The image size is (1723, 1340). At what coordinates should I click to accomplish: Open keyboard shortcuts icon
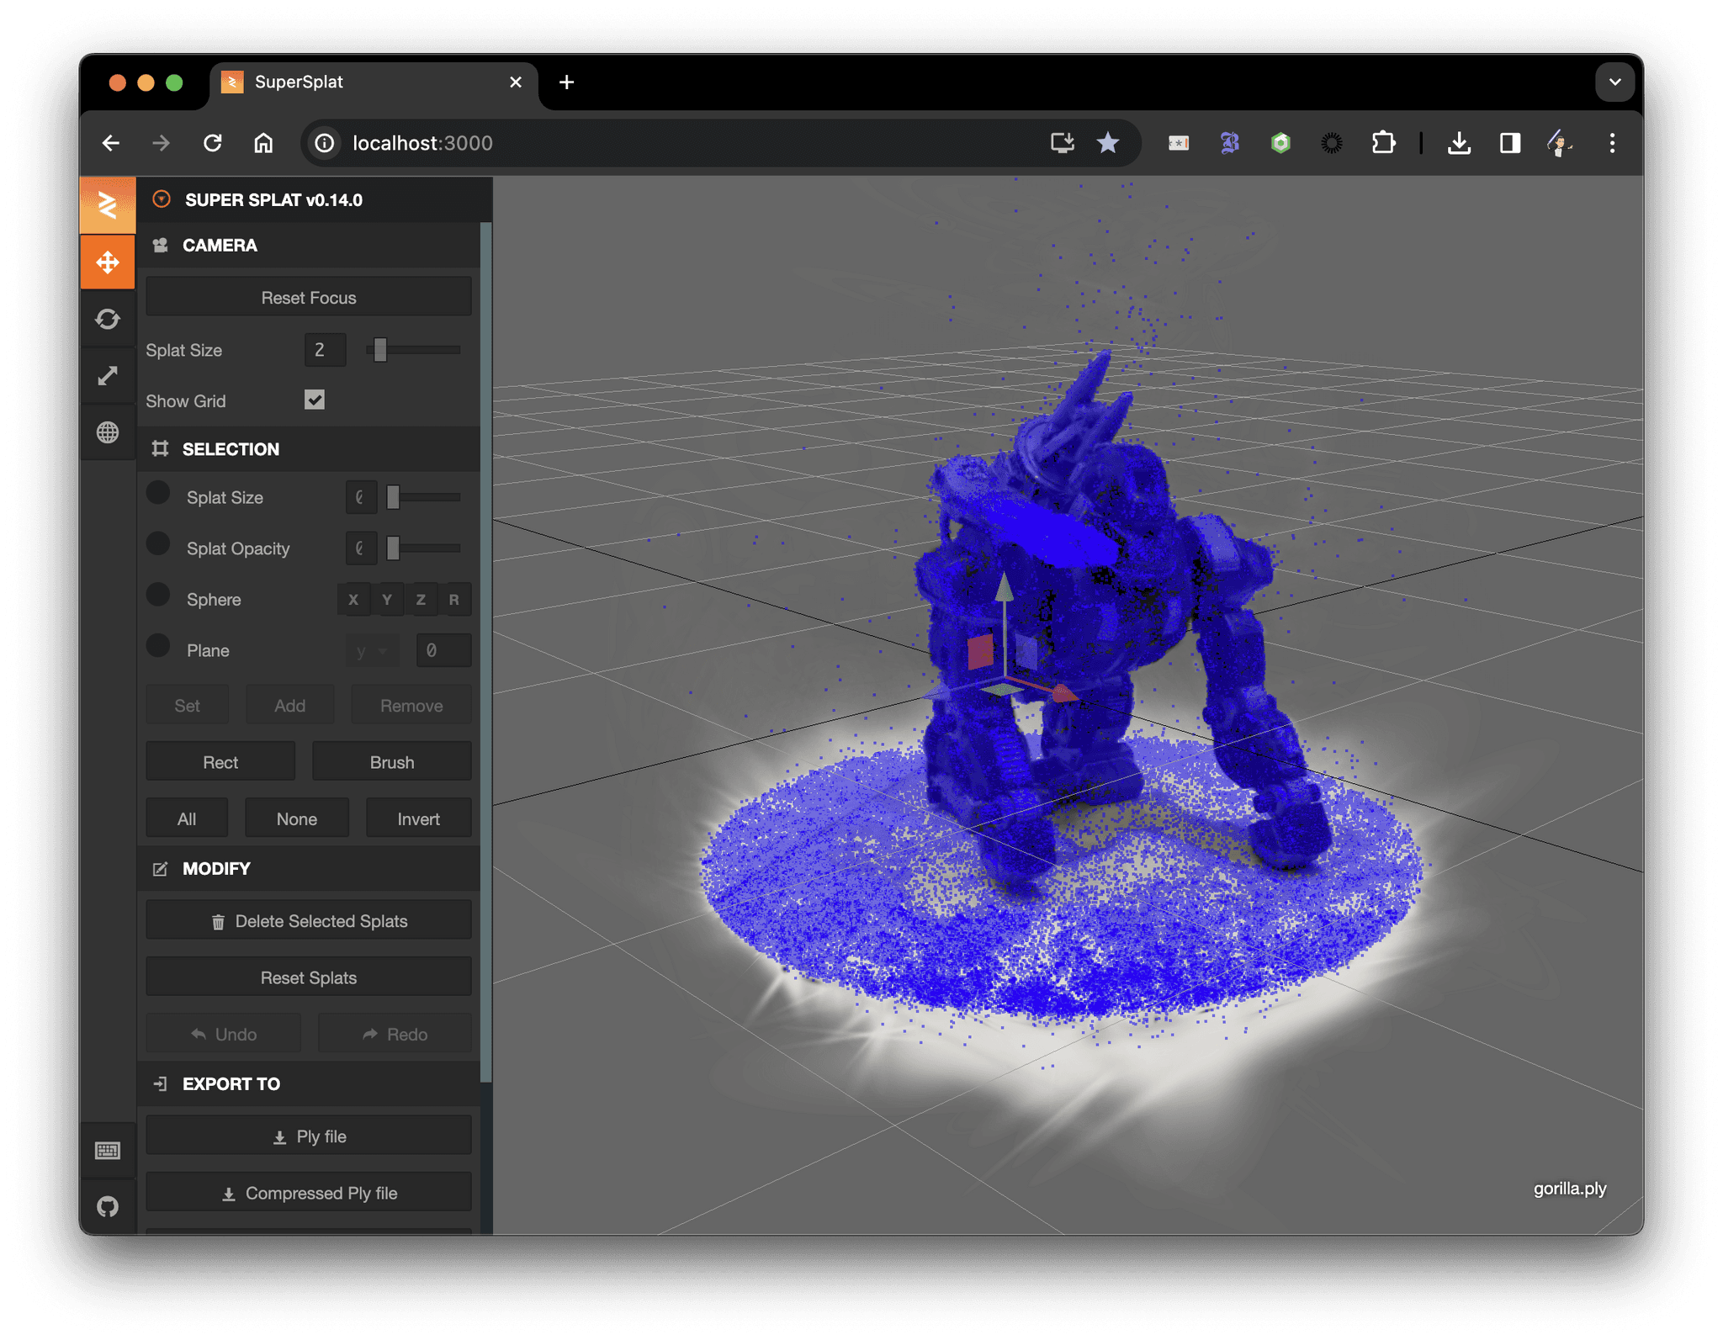(x=108, y=1150)
